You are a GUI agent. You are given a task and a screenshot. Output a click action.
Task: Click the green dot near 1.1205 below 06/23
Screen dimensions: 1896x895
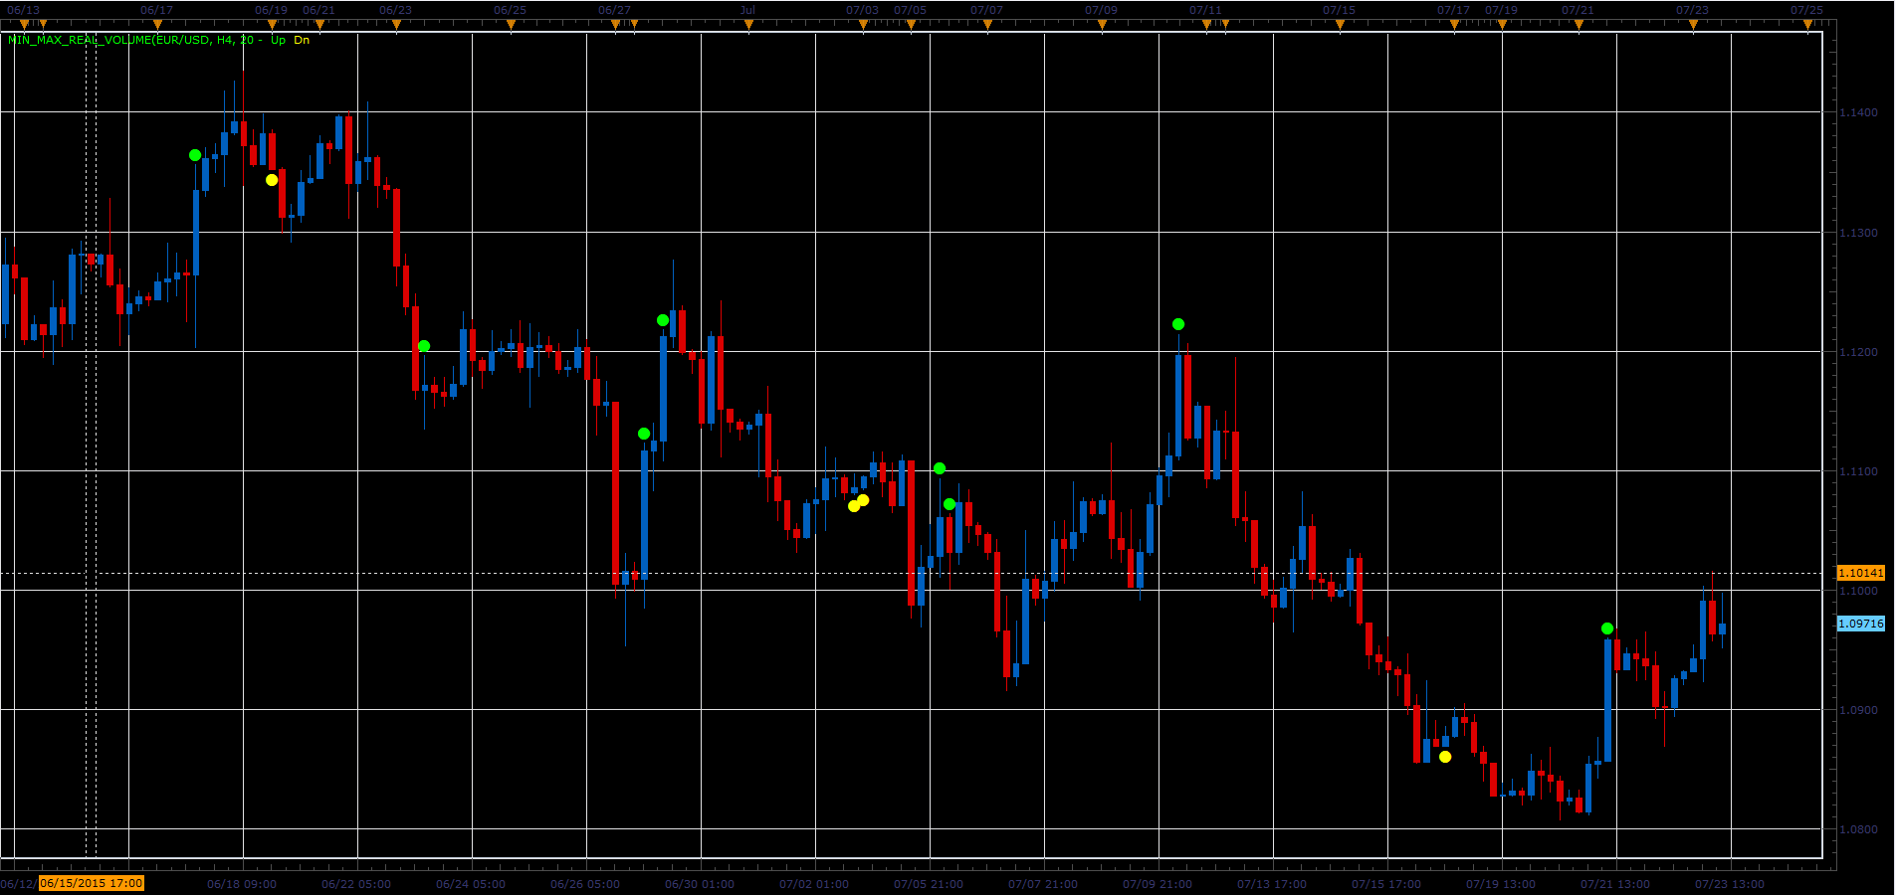(x=424, y=346)
